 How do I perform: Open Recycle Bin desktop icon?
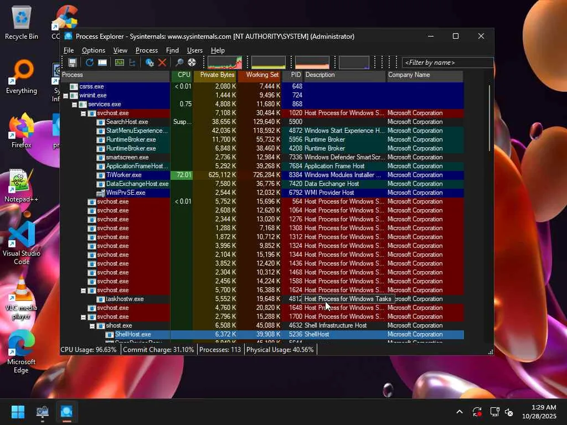click(x=22, y=22)
